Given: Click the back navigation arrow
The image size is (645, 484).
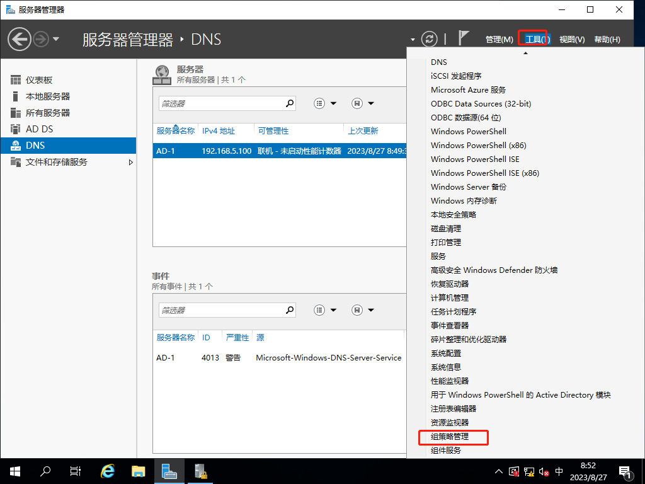Looking at the screenshot, I should (x=20, y=39).
